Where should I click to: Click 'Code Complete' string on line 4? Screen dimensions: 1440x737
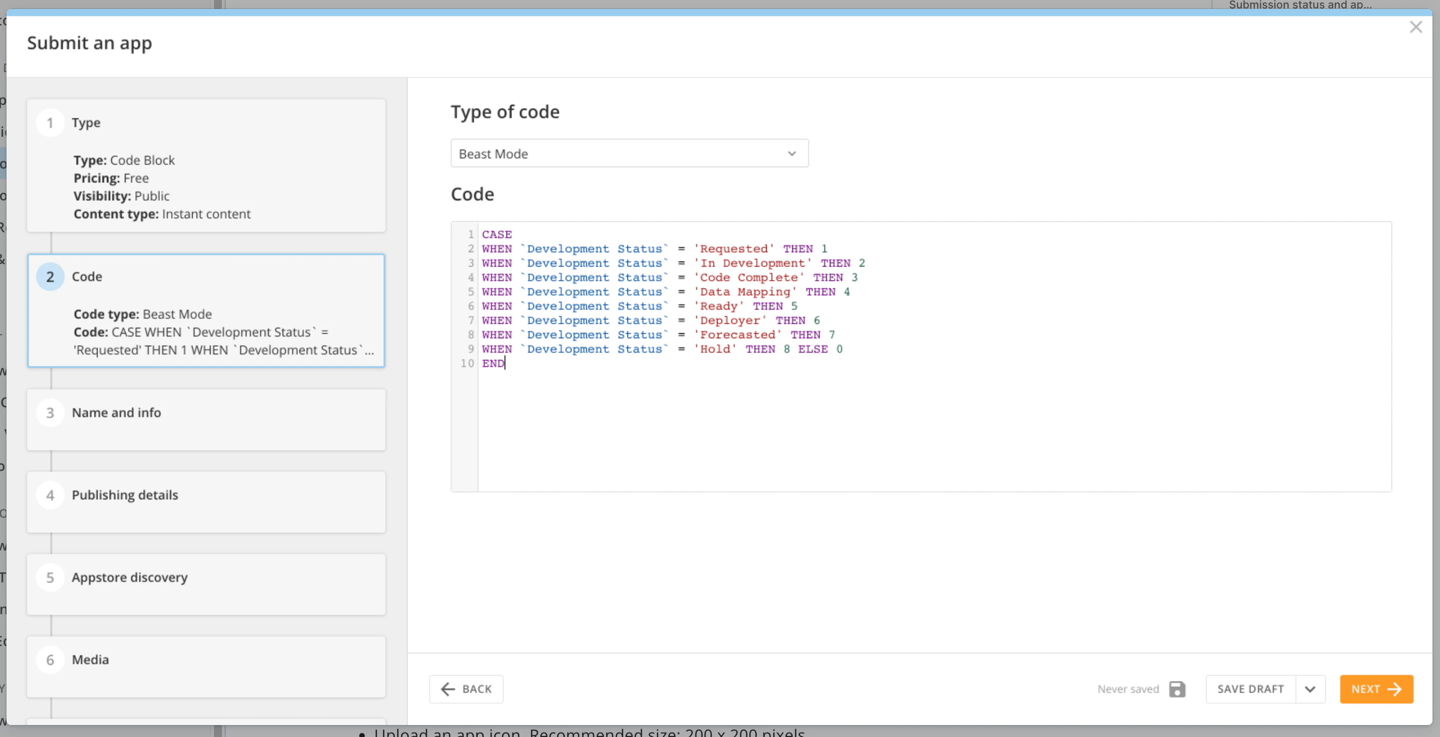[749, 277]
